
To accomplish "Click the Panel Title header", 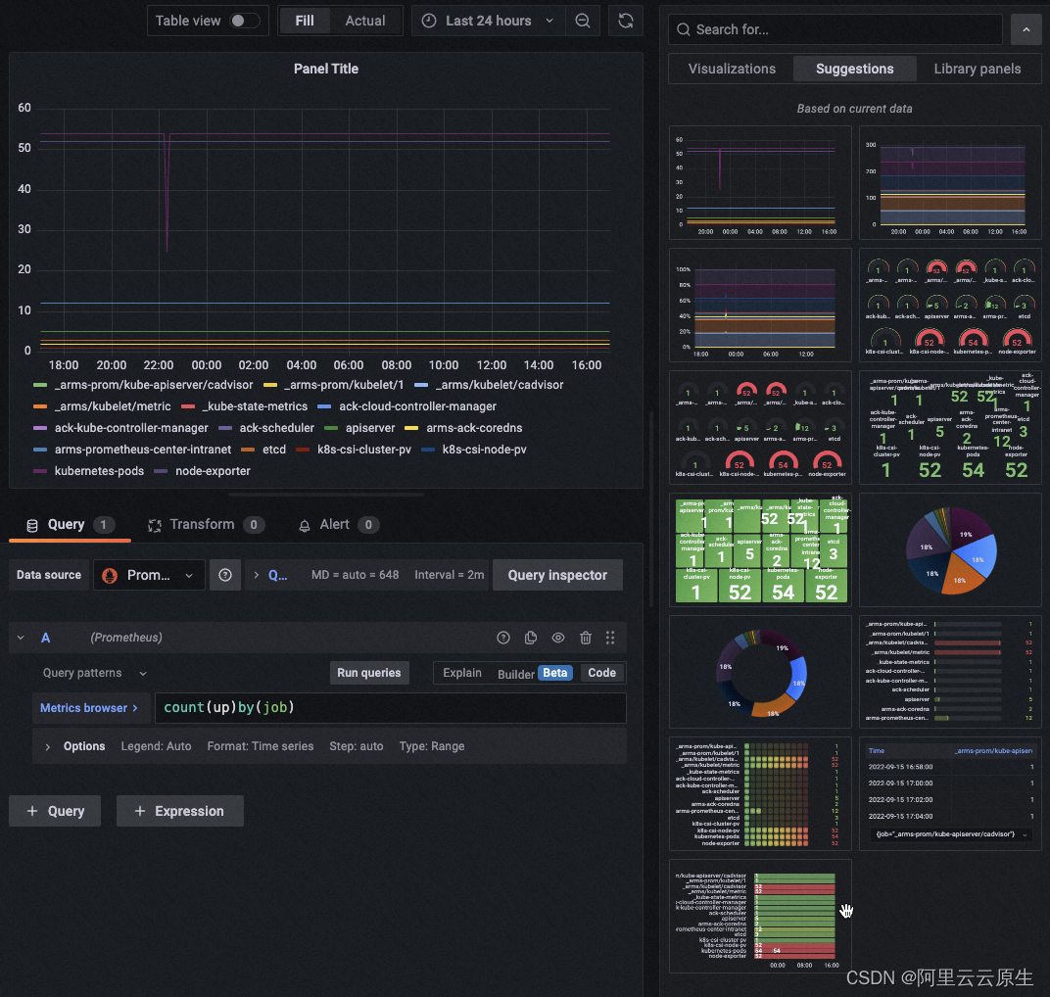I will point(326,69).
